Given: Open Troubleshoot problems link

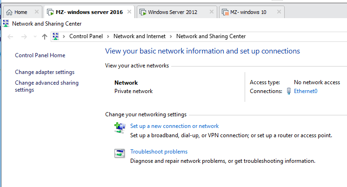Looking at the screenshot, I should tap(159, 152).
